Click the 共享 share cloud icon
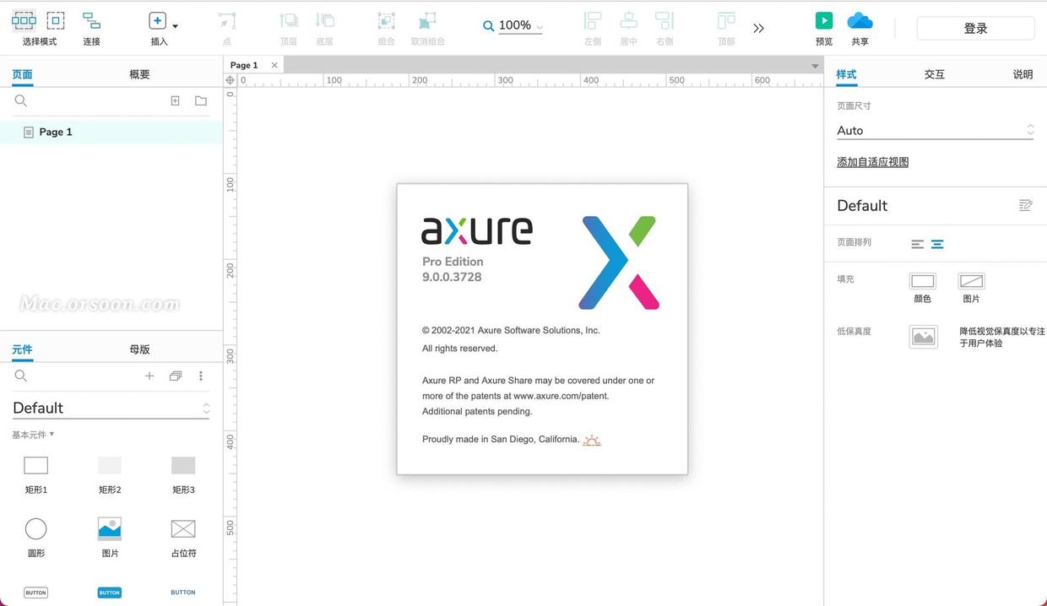Screen dimensions: 1047x606 pos(860,20)
